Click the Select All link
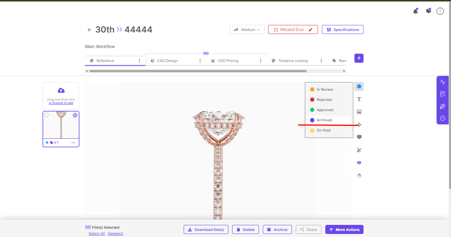 click(97, 234)
